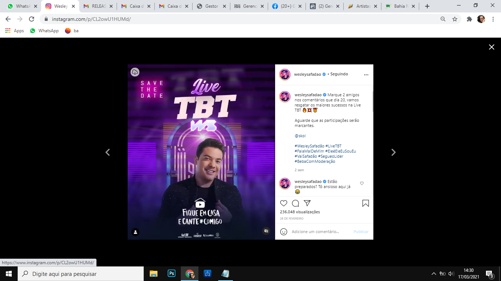Open hashtag #LiveTBT
The height and width of the screenshot is (281, 501).
[x=333, y=146]
